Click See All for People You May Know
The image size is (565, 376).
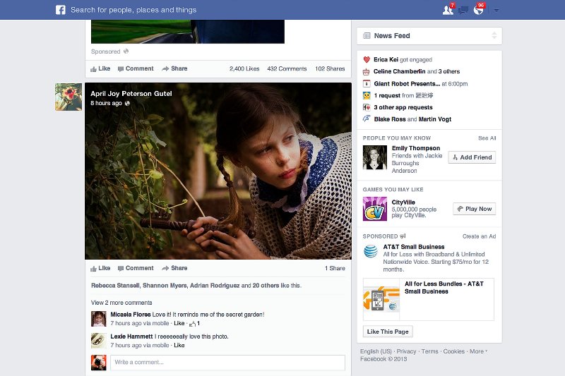point(487,138)
